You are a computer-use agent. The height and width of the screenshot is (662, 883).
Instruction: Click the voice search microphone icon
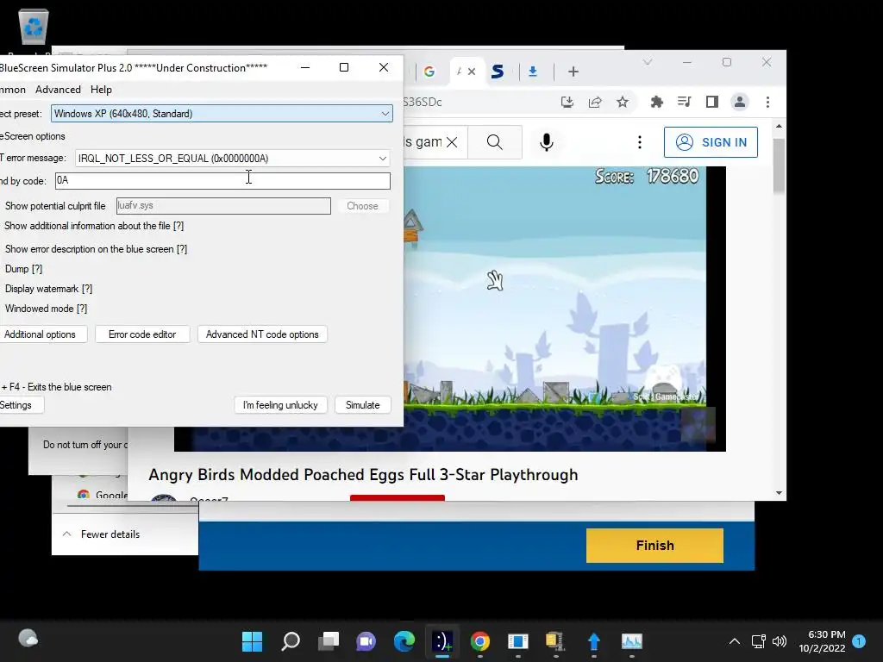point(546,142)
